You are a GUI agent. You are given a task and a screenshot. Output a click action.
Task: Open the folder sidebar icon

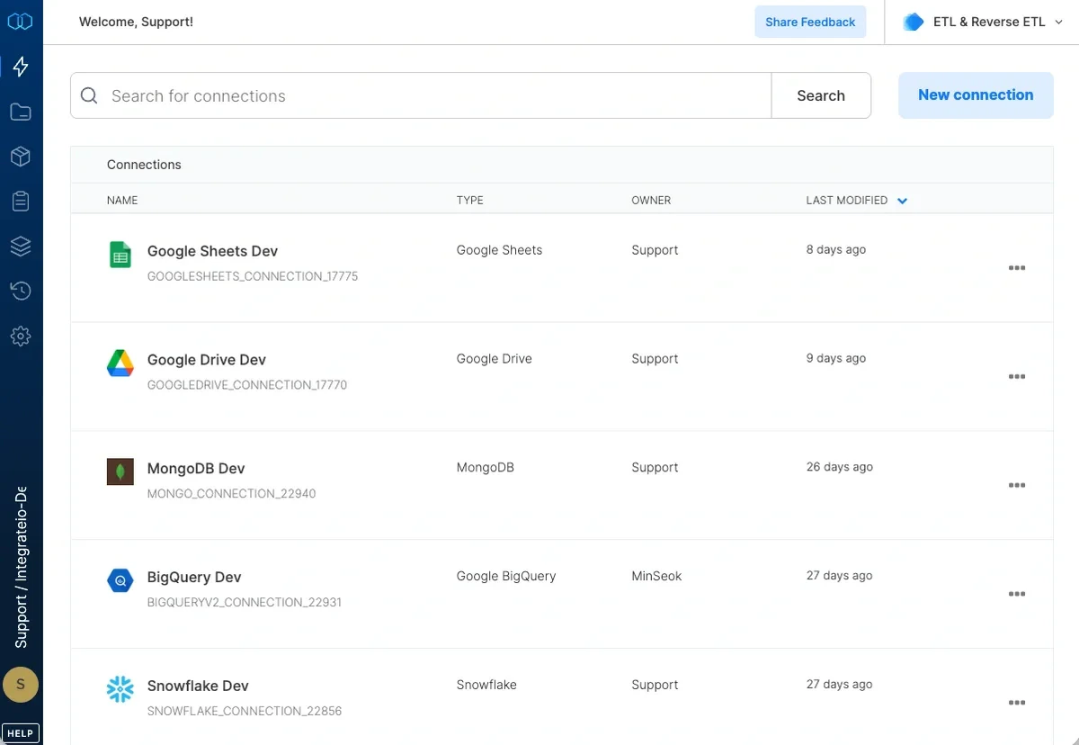(21, 112)
